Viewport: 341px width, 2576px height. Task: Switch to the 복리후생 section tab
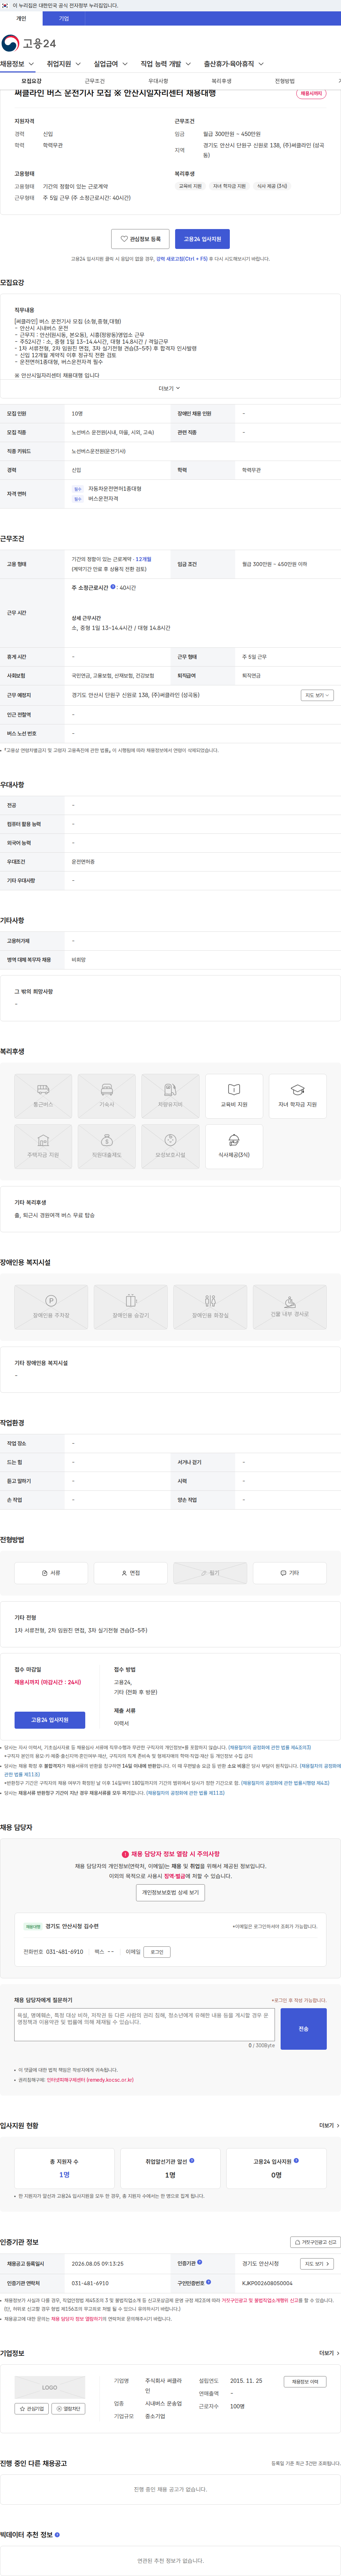221,81
